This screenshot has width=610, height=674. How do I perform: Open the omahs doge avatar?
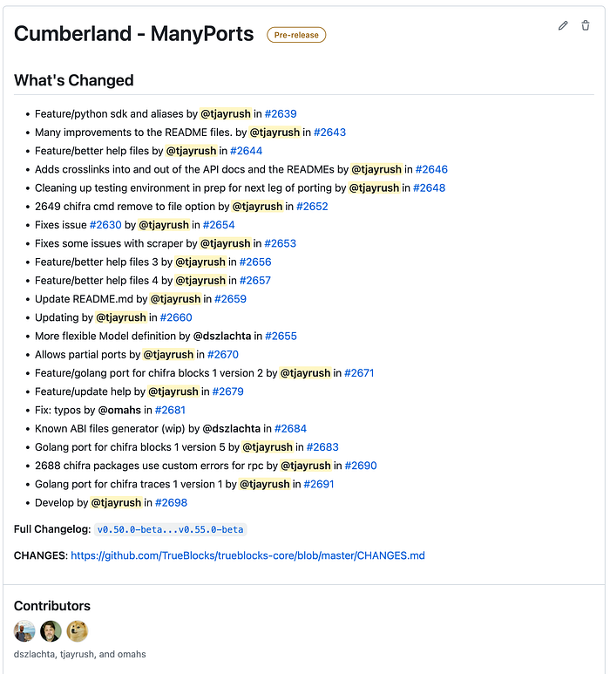[78, 631]
